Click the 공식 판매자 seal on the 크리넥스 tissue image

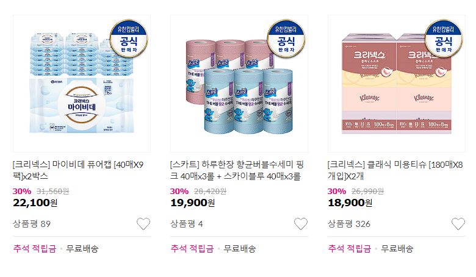[444, 38]
